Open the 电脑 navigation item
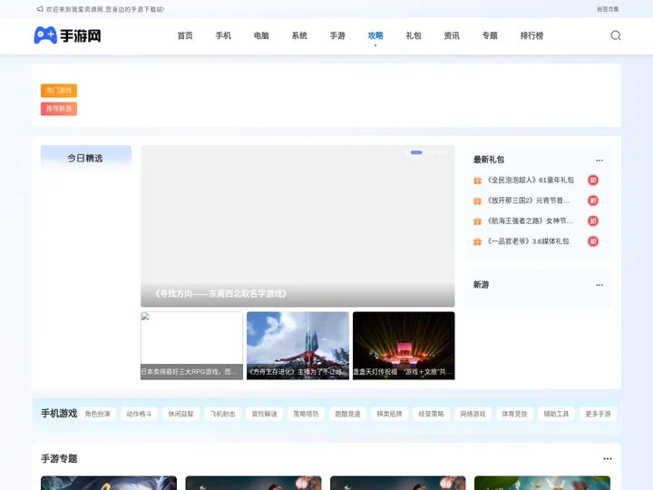Image resolution: width=653 pixels, height=490 pixels. (x=261, y=35)
